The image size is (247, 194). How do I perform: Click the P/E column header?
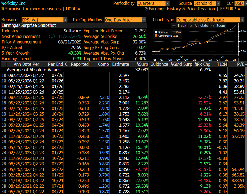coord(241,64)
